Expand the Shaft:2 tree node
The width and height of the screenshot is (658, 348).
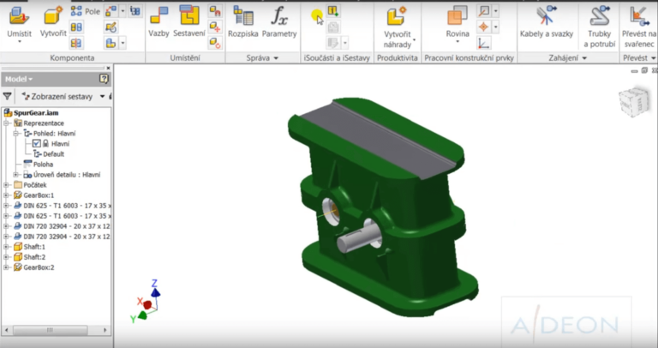6,257
